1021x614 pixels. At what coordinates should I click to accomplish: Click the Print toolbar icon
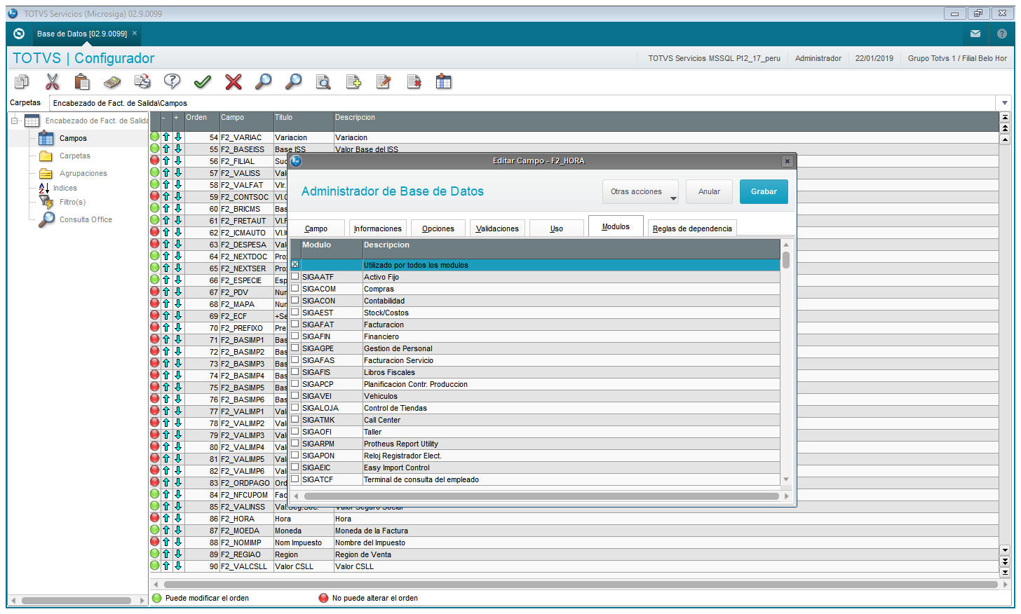(x=142, y=82)
